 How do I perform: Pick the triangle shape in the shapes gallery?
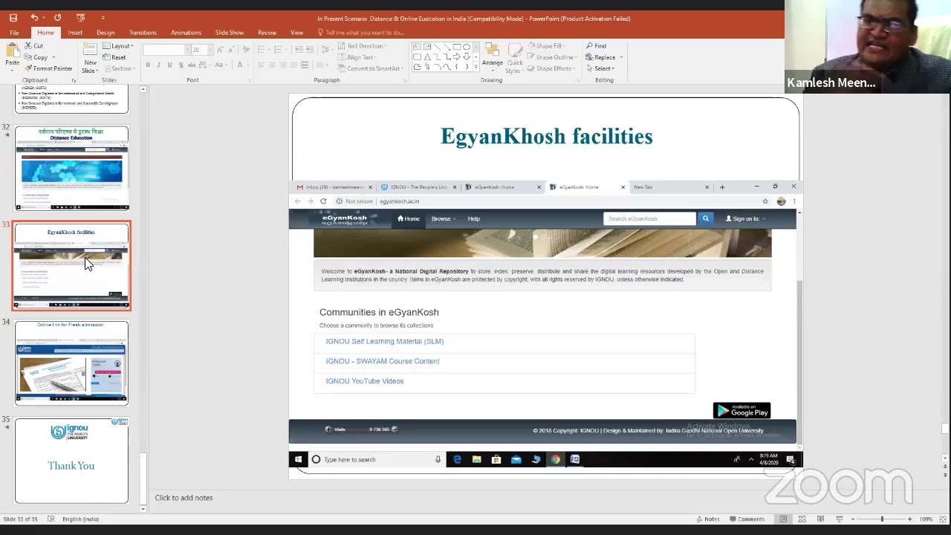click(x=427, y=56)
